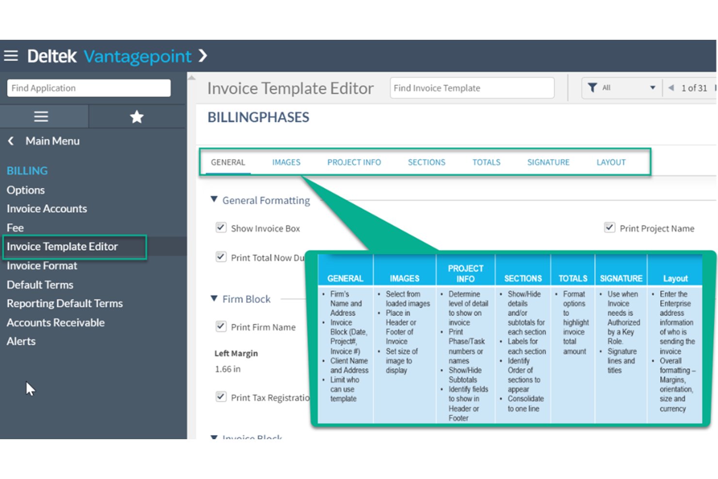Collapse the Invoice Block section
The width and height of the screenshot is (718, 479).
tap(214, 437)
